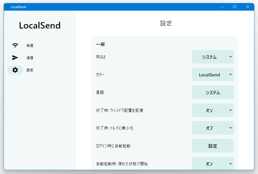Viewport: 258px width, 174px height.
Task: Open the カラー dropdown showing LocalSend
Action: tap(213, 74)
